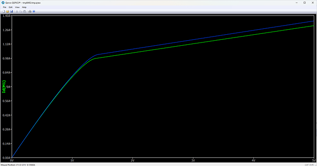Click the 4V x-axis label
The height and width of the screenshot is (166, 317).
coord(253,161)
